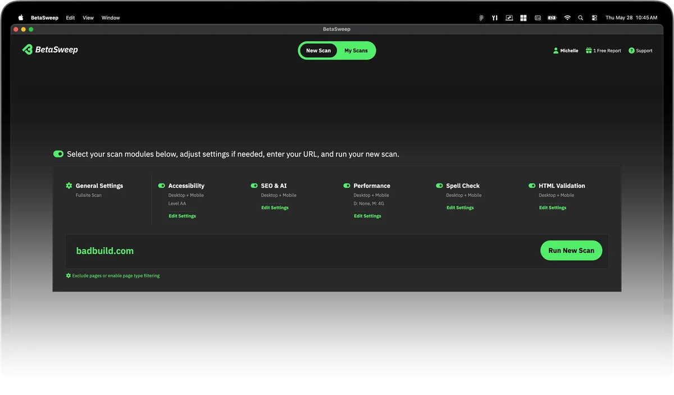This screenshot has width=674, height=395.
Task: Open the Window menu
Action: 111,18
